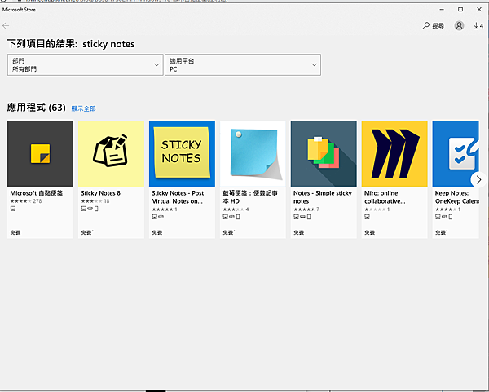Viewport: 489px width, 392px height.
Task: Open the user account profile icon
Action: pyautogui.click(x=459, y=25)
